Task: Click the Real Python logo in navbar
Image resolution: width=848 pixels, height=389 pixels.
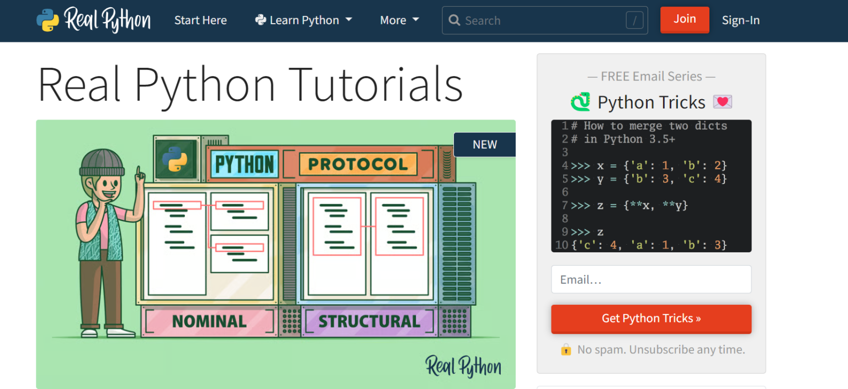Action: coord(93,20)
